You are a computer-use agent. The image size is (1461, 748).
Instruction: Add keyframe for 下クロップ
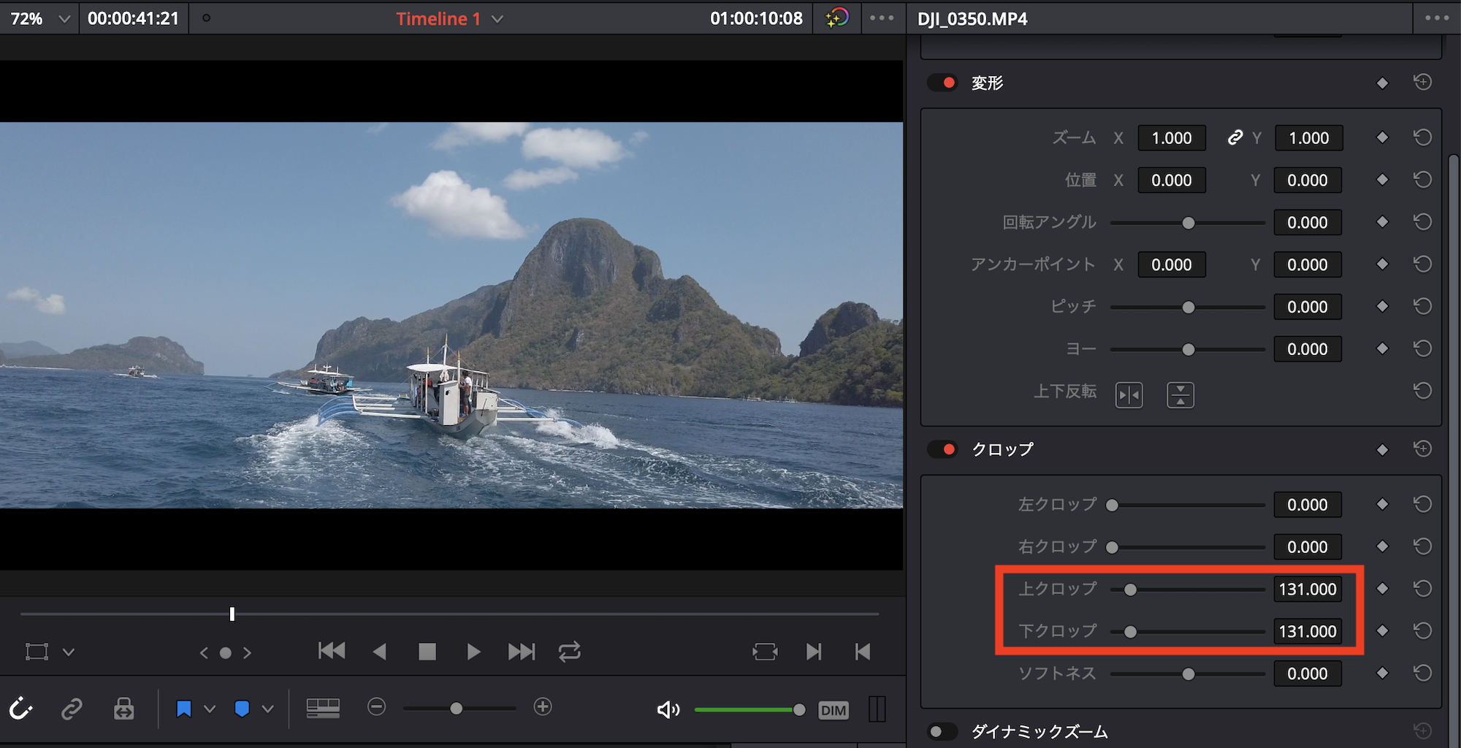pyautogui.click(x=1382, y=631)
